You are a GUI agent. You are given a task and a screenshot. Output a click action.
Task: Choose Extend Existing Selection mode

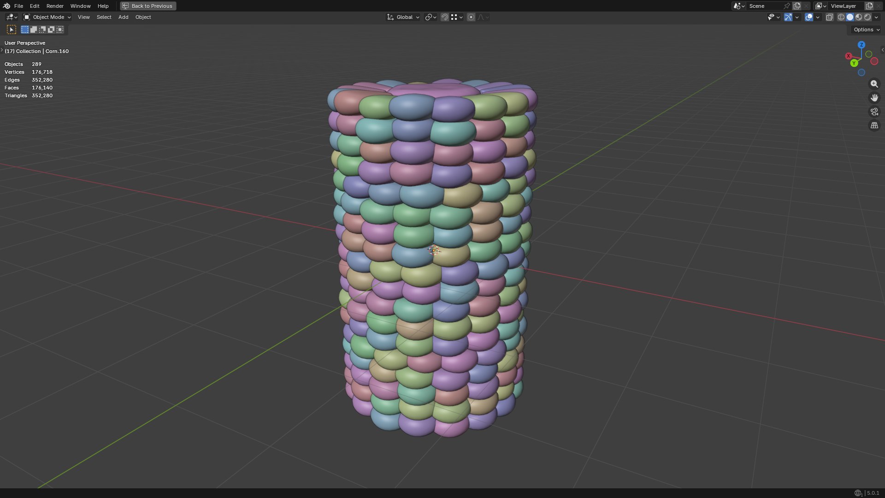click(x=34, y=30)
